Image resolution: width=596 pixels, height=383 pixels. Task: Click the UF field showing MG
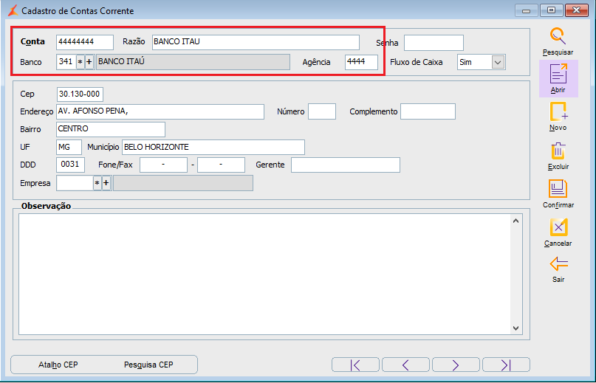[69, 147]
